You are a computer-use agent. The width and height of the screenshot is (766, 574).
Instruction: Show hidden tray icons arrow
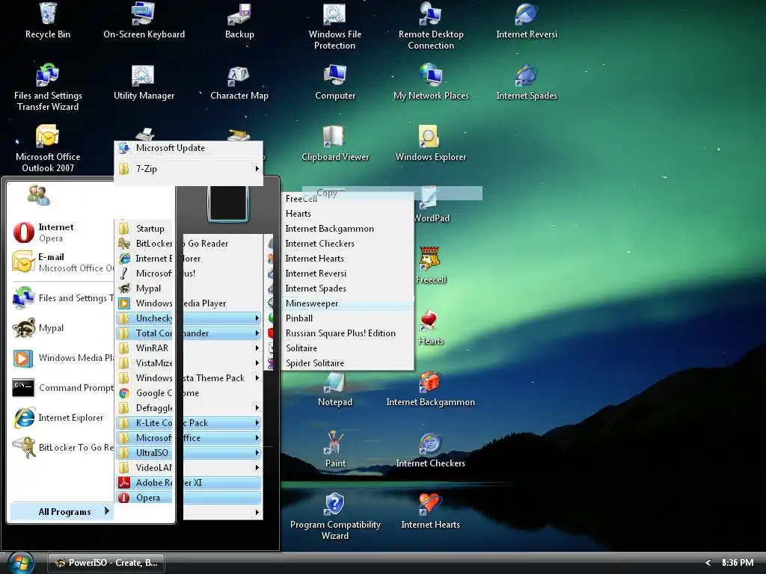coord(708,563)
